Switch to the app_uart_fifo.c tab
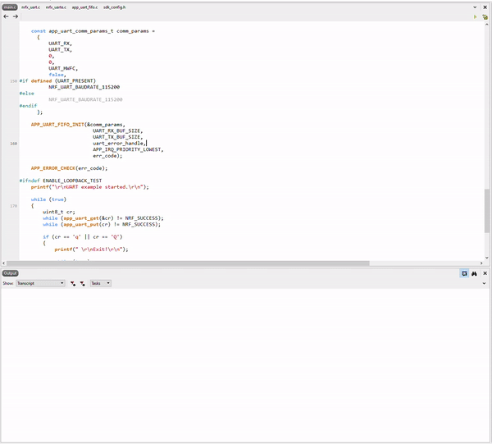The width and height of the screenshot is (492, 444). tap(84, 7)
